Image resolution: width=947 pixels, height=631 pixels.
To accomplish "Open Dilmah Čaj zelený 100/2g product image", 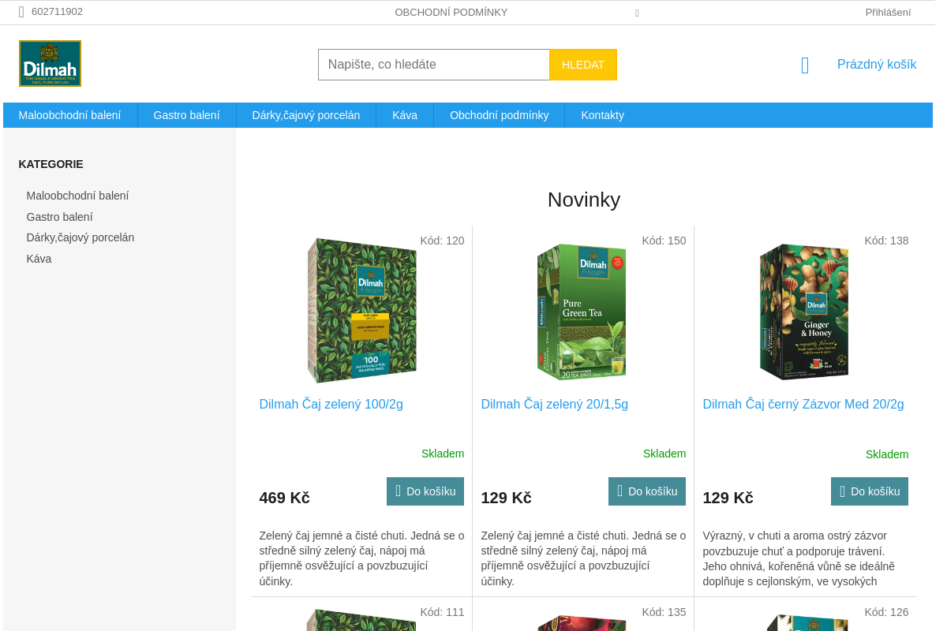I will (x=362, y=311).
